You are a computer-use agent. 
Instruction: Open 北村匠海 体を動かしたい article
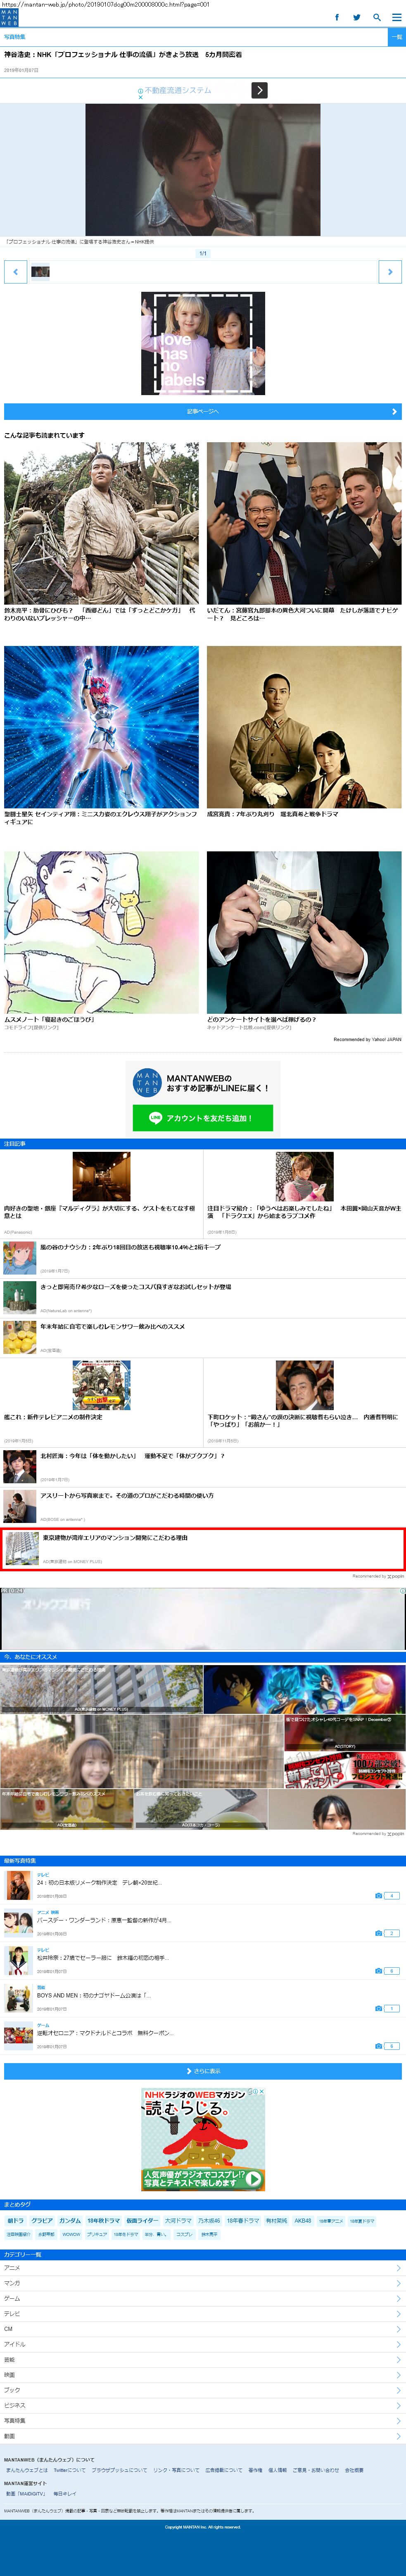203,1467
